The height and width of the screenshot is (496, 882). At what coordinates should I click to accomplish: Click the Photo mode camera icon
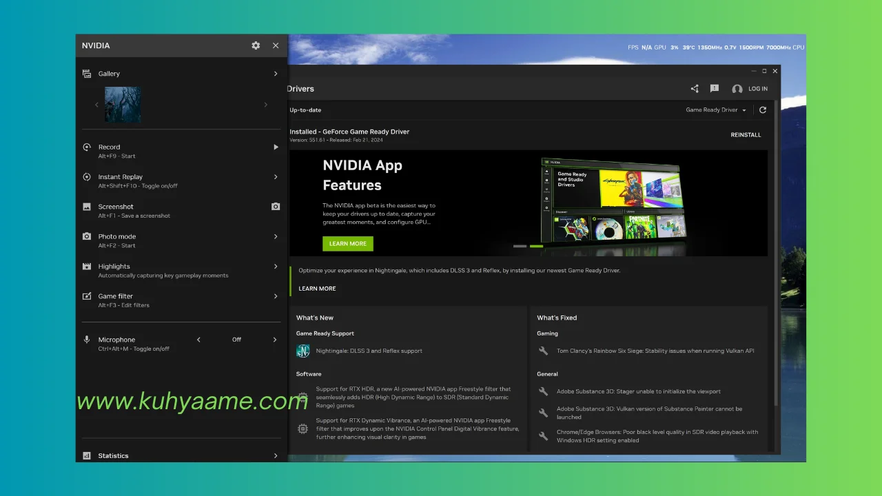[87, 236]
